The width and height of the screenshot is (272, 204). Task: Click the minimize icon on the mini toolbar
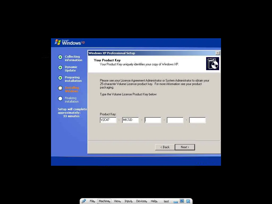tap(176, 202)
